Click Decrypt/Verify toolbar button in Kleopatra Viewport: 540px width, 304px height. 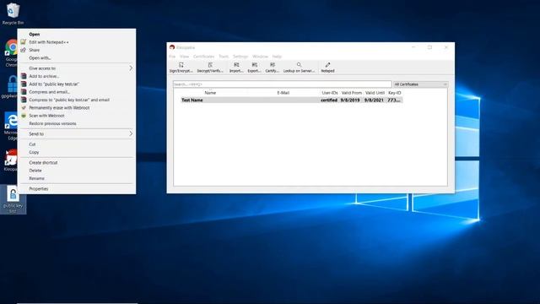click(210, 68)
